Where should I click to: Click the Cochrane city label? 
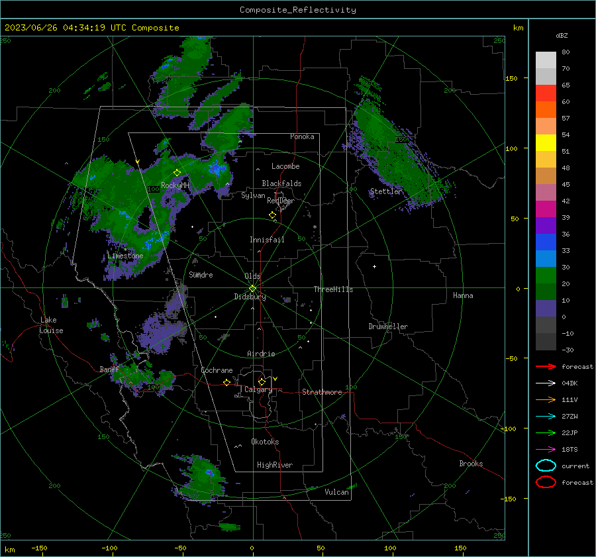click(217, 370)
